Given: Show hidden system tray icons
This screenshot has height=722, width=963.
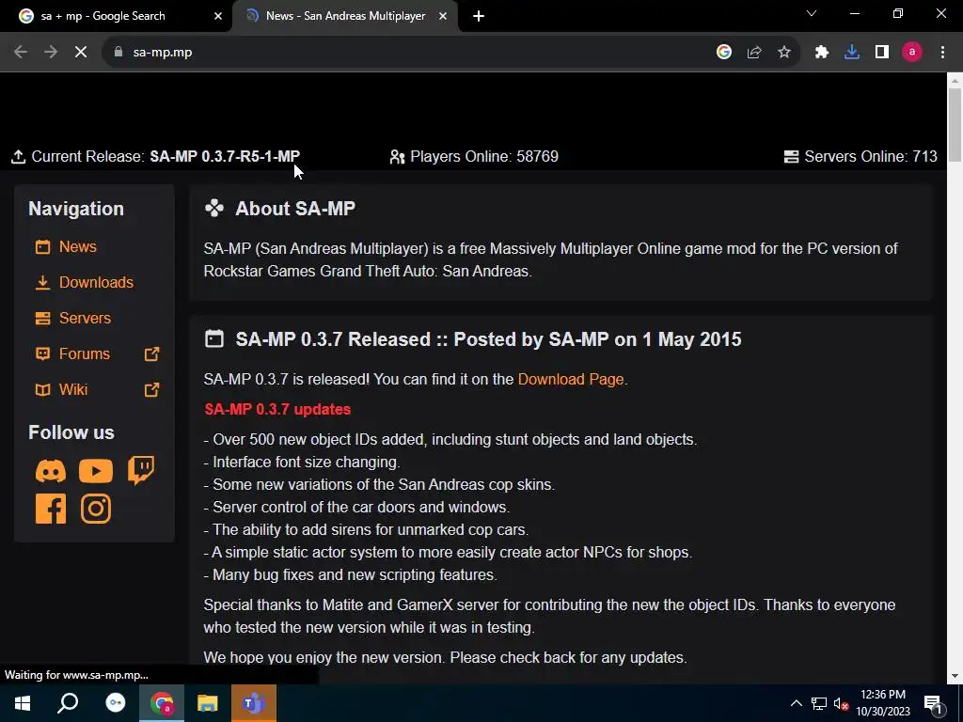Looking at the screenshot, I should pyautogui.click(x=796, y=703).
